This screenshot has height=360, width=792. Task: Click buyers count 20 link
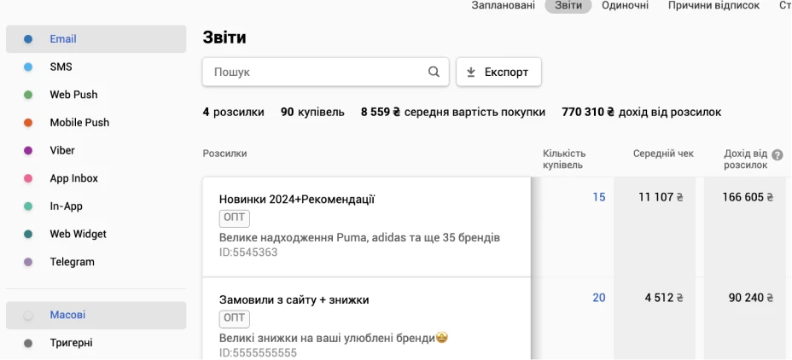[x=598, y=298]
